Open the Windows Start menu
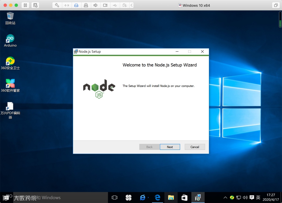This screenshot has width=282, height=203. coord(6,198)
